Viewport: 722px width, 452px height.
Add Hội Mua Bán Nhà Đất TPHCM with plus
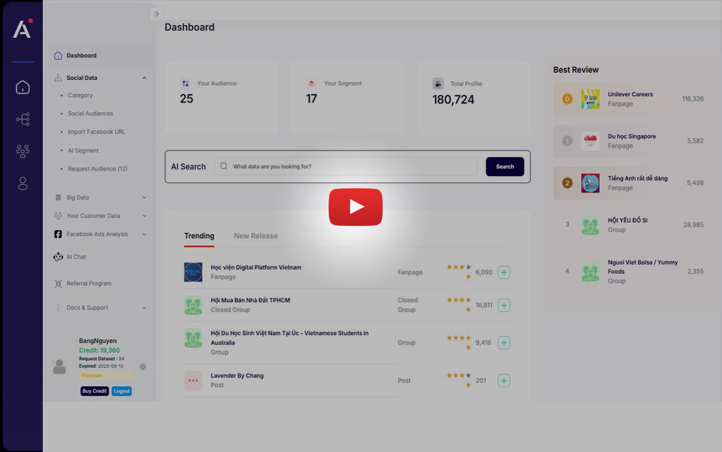pyautogui.click(x=504, y=305)
